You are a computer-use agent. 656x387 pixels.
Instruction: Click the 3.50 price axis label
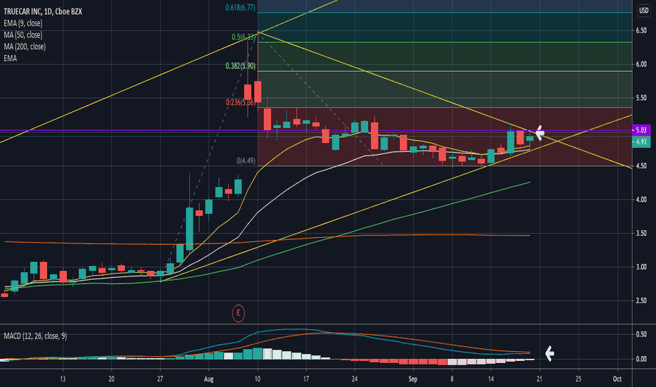pos(641,233)
